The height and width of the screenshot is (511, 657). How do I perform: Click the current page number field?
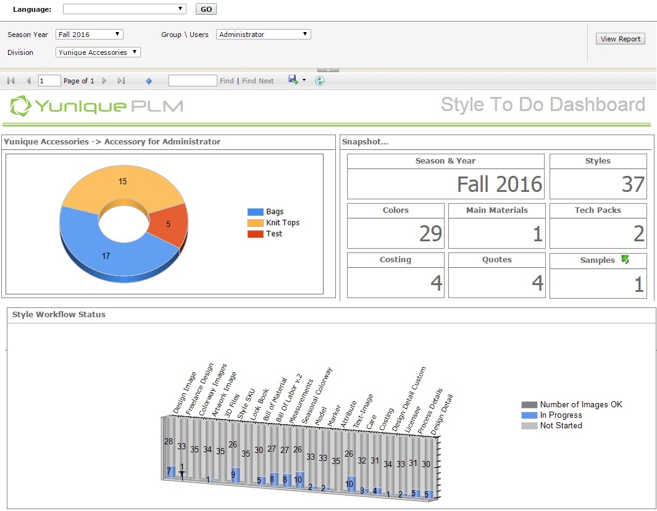pos(49,81)
